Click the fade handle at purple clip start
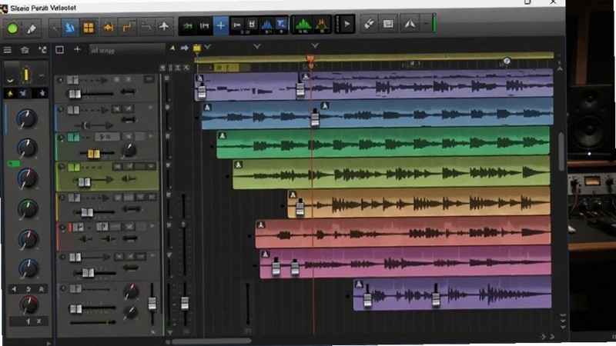Image resolution: width=616 pixels, height=346 pixels. pyautogui.click(x=202, y=91)
